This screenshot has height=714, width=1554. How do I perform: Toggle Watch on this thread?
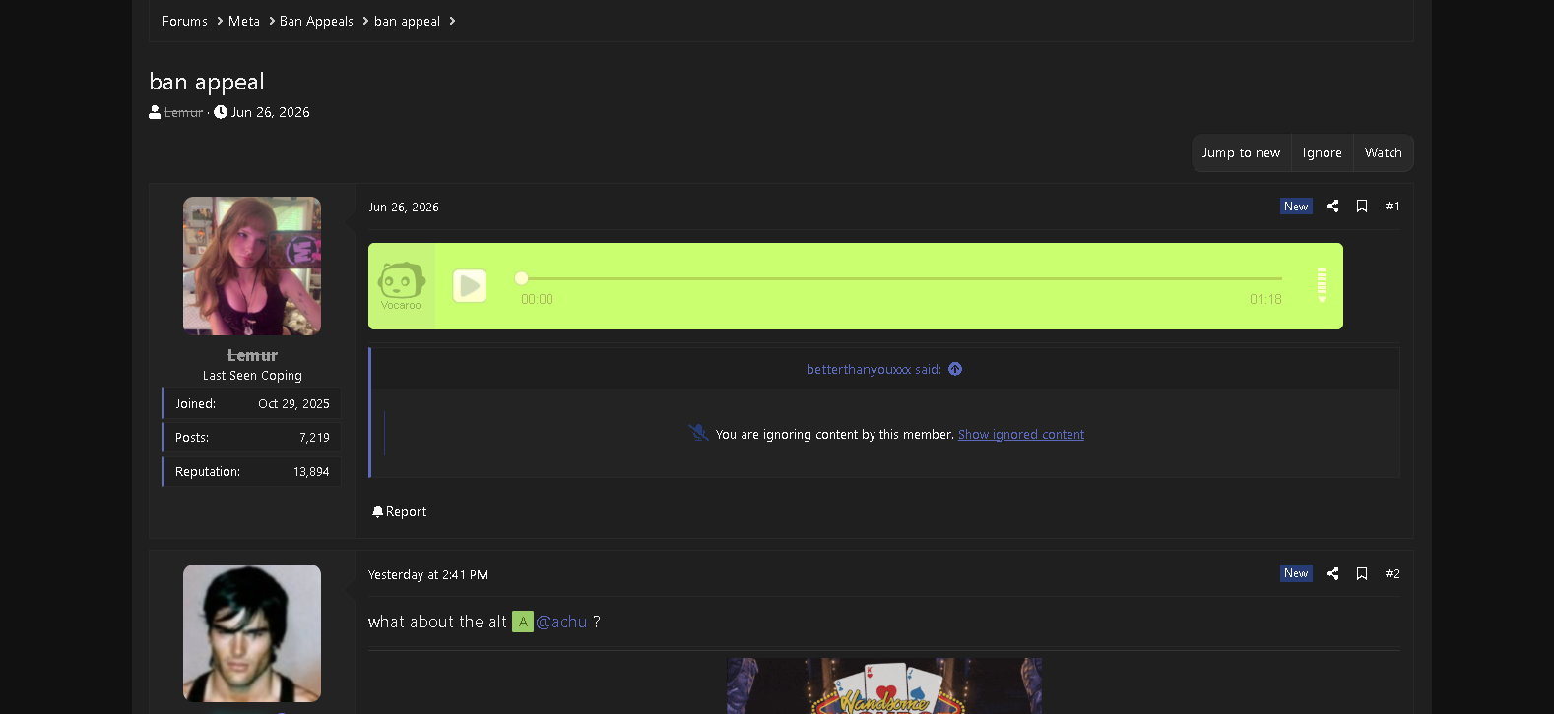point(1383,153)
